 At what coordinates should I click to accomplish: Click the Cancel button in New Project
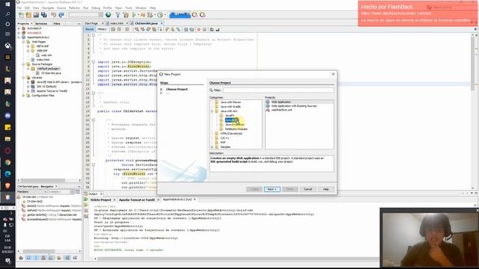(x=308, y=189)
